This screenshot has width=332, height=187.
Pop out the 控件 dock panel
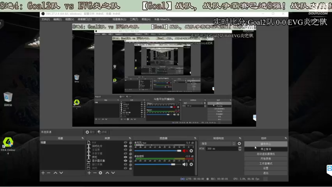pos(286,138)
